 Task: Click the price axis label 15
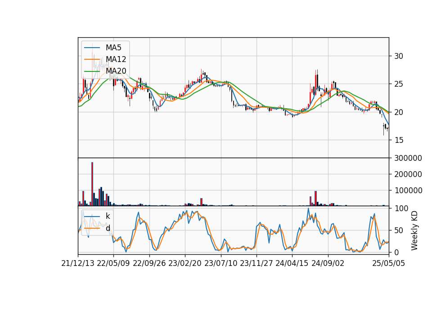(x=399, y=140)
